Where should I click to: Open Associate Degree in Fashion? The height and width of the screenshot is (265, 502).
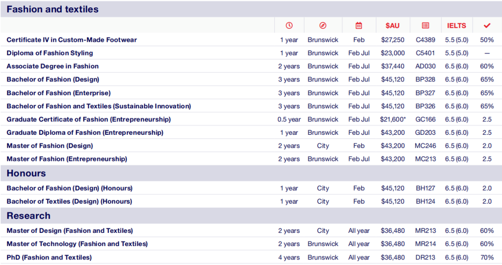(53, 66)
